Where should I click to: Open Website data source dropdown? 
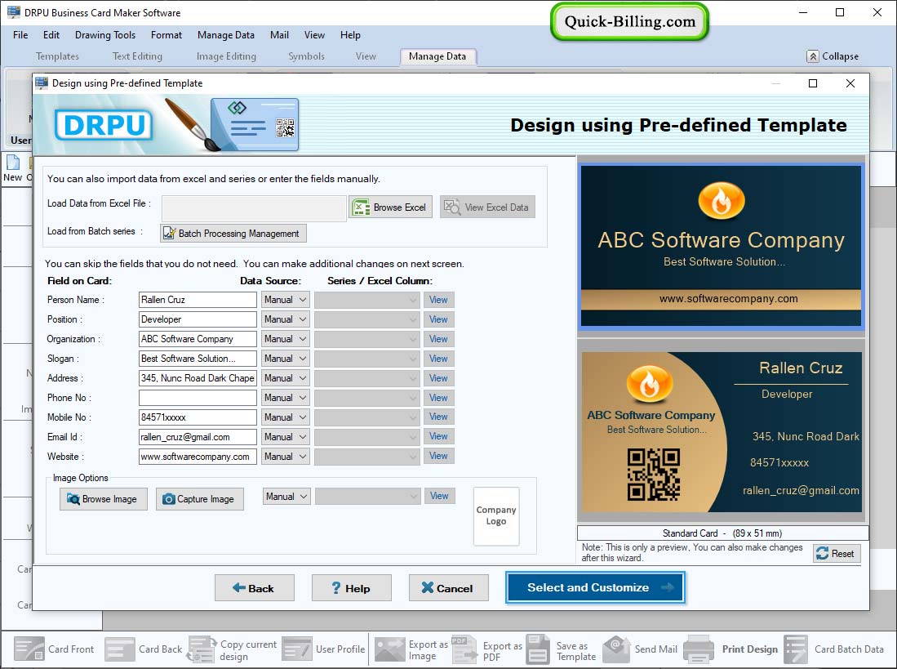tap(286, 457)
